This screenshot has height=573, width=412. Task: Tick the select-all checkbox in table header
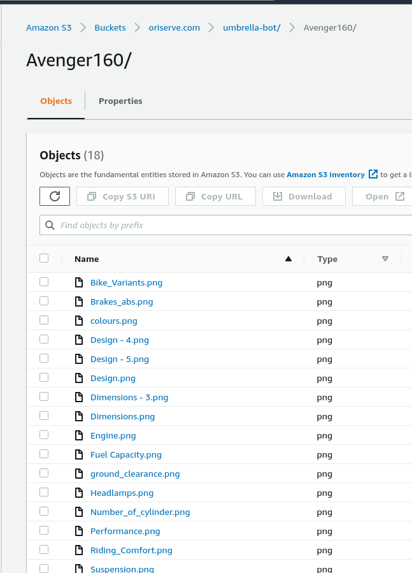(44, 258)
